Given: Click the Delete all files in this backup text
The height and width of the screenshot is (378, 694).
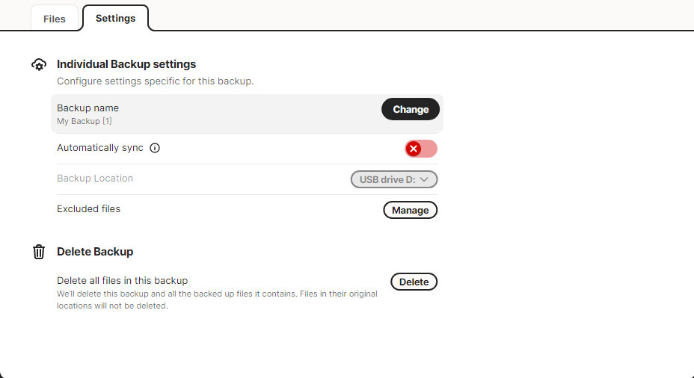Looking at the screenshot, I should tap(122, 280).
